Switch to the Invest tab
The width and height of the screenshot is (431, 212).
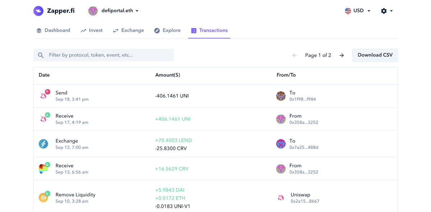click(92, 30)
